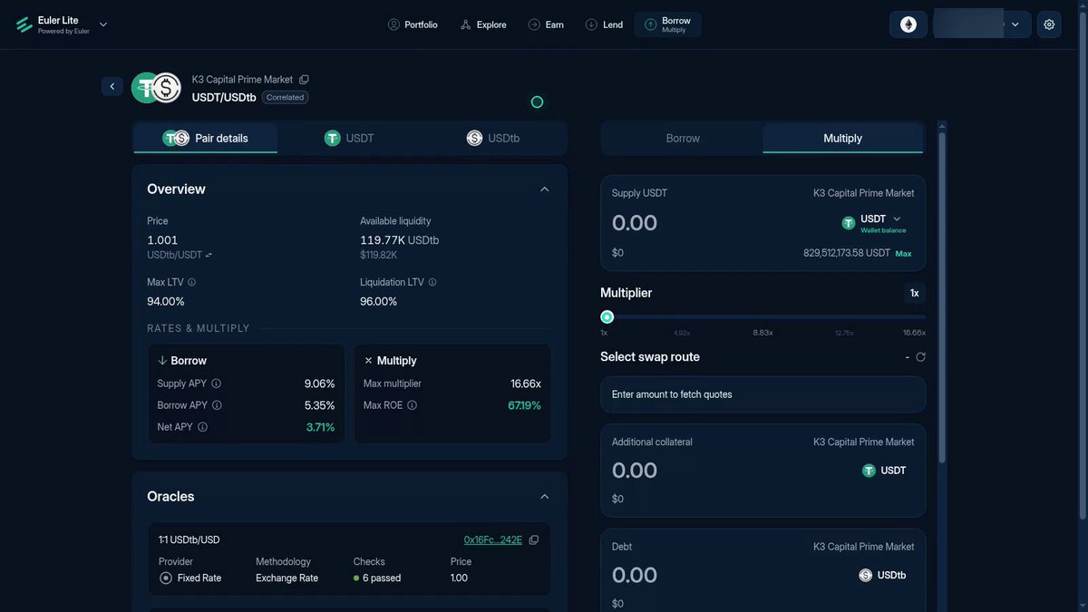This screenshot has width=1088, height=612.
Task: Click the Supply USDT amount field
Action: 635,223
